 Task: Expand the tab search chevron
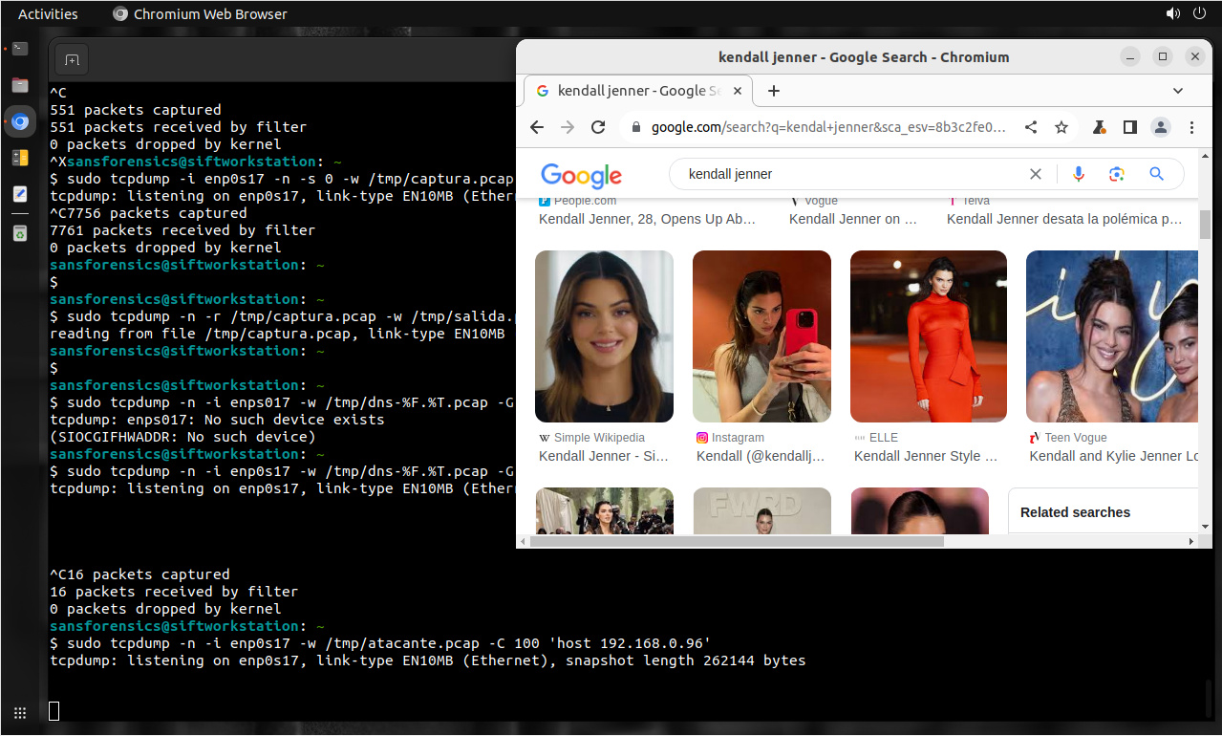[x=1178, y=91]
